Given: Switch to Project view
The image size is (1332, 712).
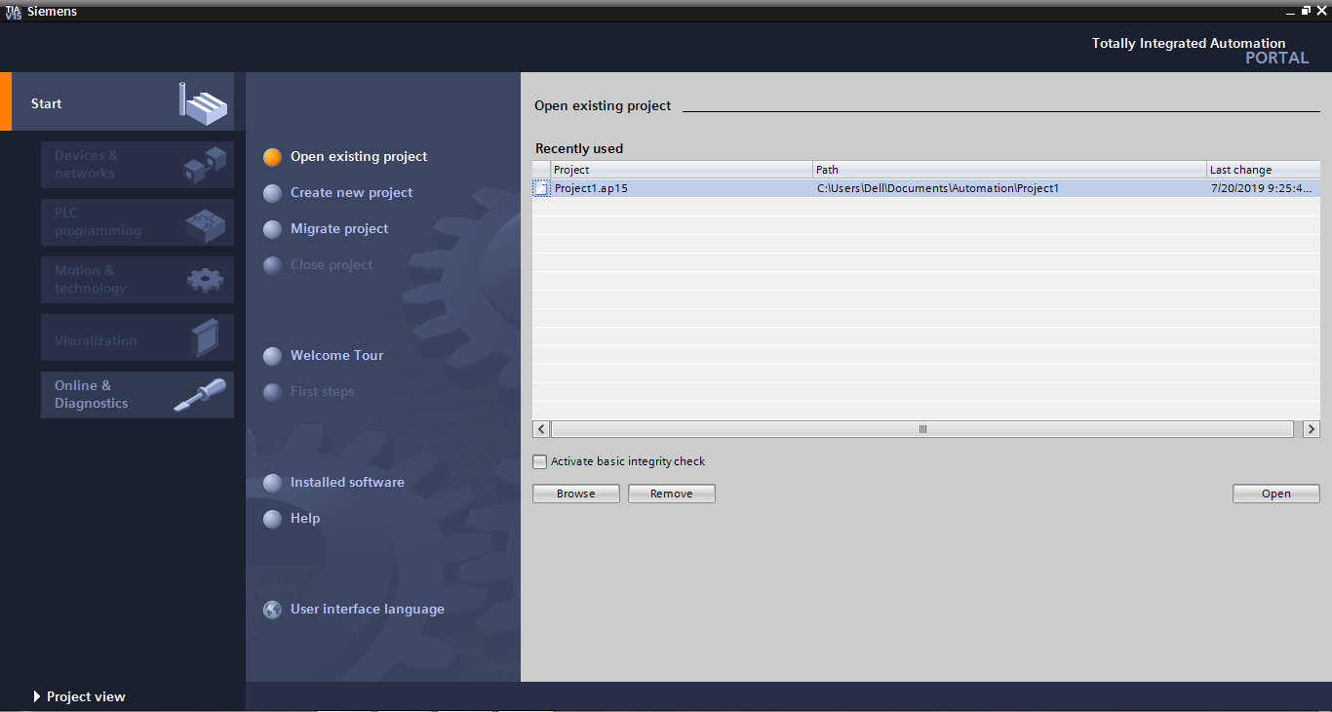Looking at the screenshot, I should (86, 696).
